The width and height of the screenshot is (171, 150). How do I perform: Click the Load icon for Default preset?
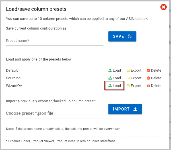pos(110,70)
